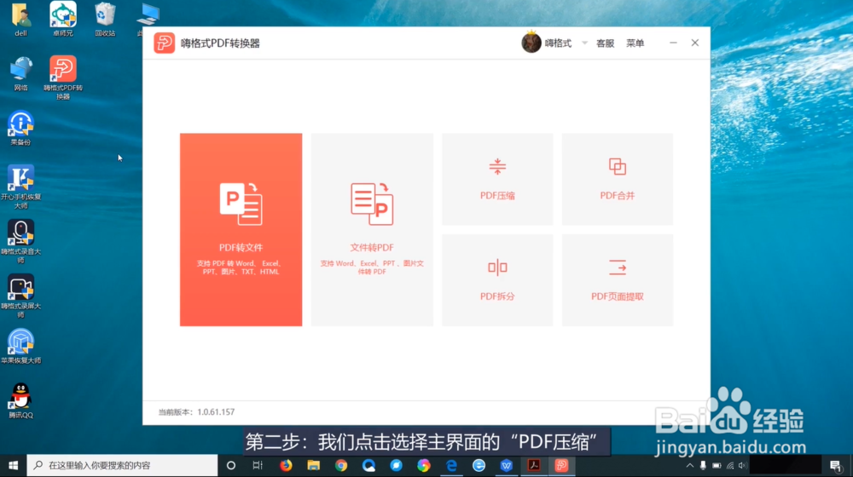This screenshot has height=477, width=853.
Task: Select the dell desktop folder icon
Action: [x=20, y=19]
